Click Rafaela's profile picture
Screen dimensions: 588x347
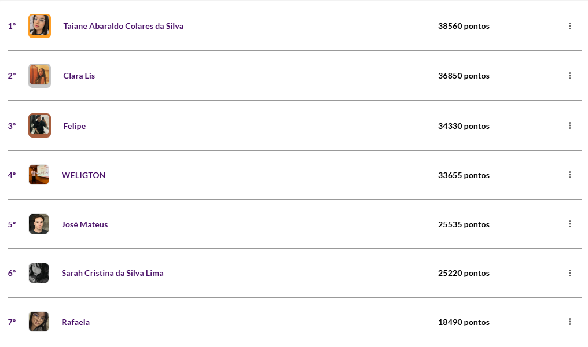point(39,322)
